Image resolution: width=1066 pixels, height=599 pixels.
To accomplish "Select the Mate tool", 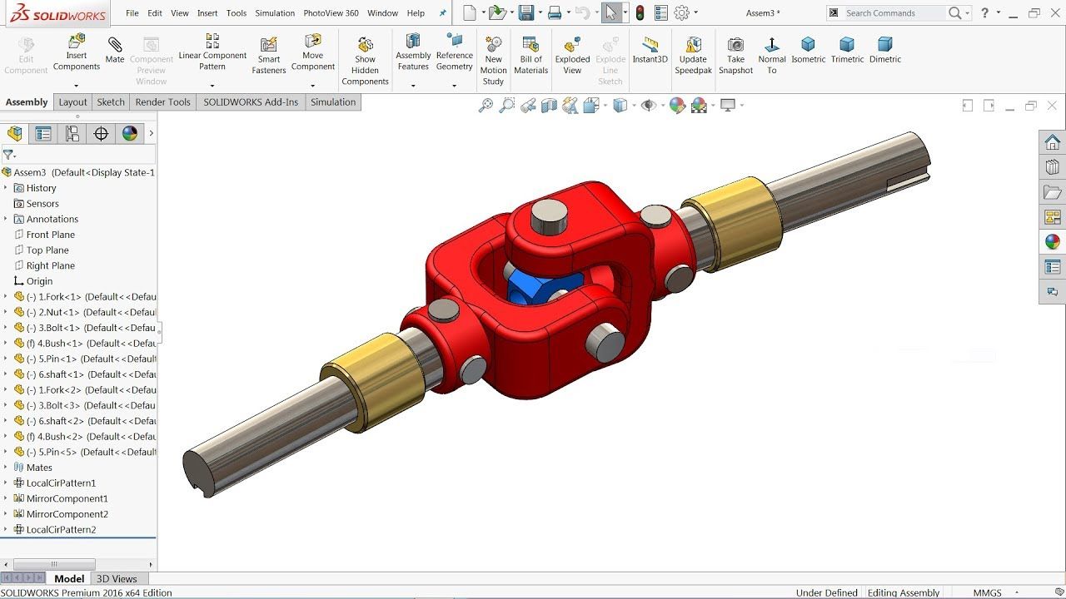I will [x=115, y=52].
